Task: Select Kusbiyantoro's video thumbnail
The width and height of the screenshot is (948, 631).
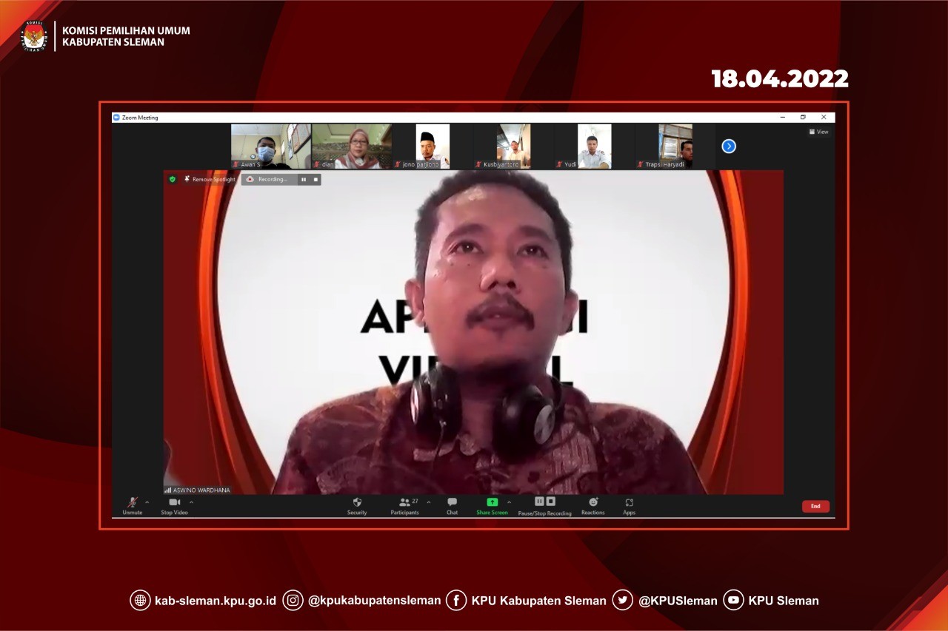Action: click(513, 146)
